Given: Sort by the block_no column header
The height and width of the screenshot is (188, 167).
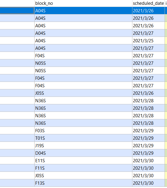Looking at the screenshot, I should point(83,3).
